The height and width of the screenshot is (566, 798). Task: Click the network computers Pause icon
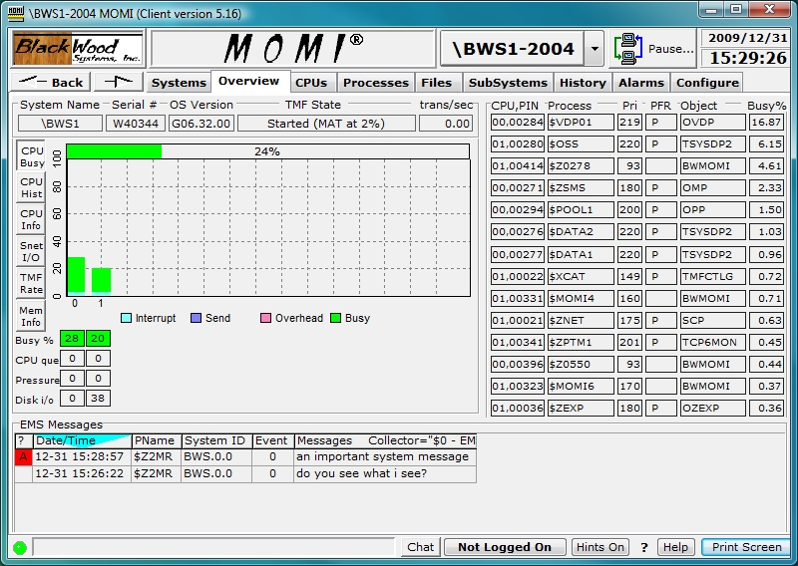coord(627,48)
